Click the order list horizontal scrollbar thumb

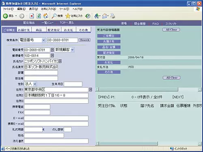129,143
